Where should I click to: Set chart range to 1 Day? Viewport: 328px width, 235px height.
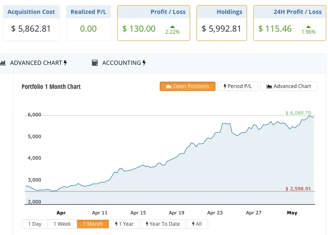[x=35, y=224]
